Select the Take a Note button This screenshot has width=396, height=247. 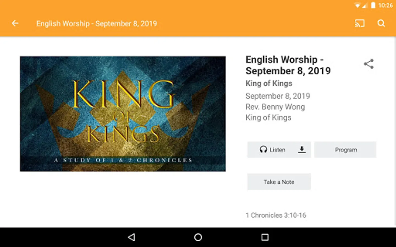279,182
